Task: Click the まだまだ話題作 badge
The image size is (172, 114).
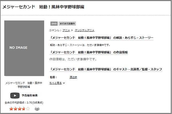Action: (x=67, y=24)
